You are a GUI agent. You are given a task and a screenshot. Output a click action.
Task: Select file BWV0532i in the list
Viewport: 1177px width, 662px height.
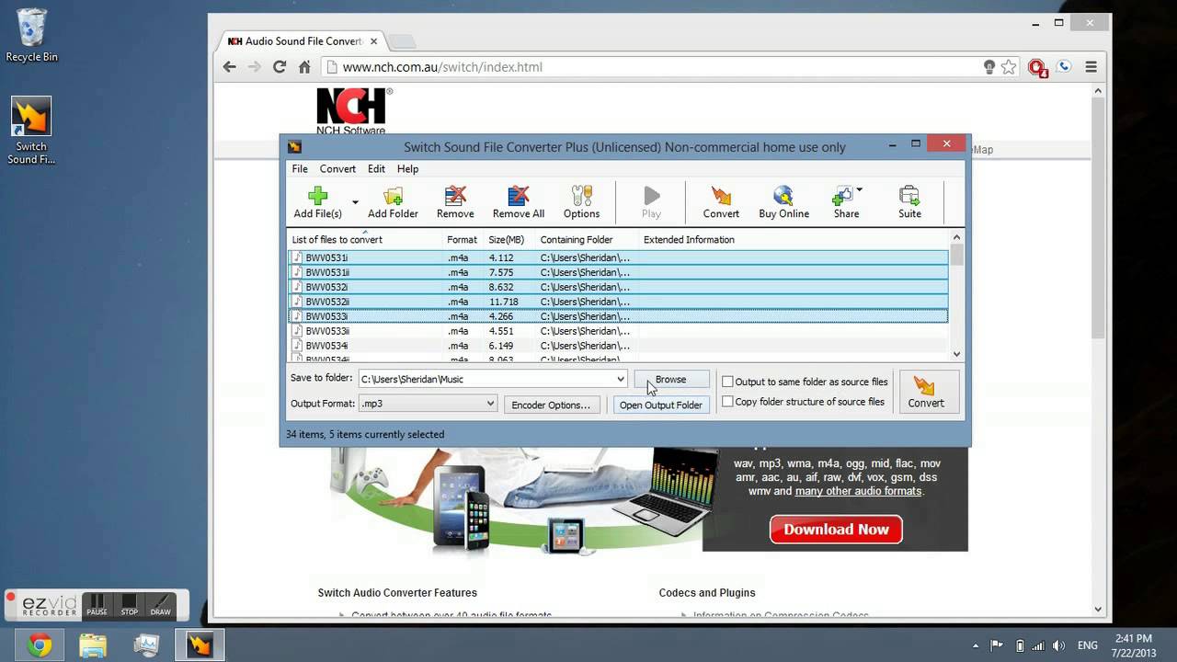(x=618, y=287)
